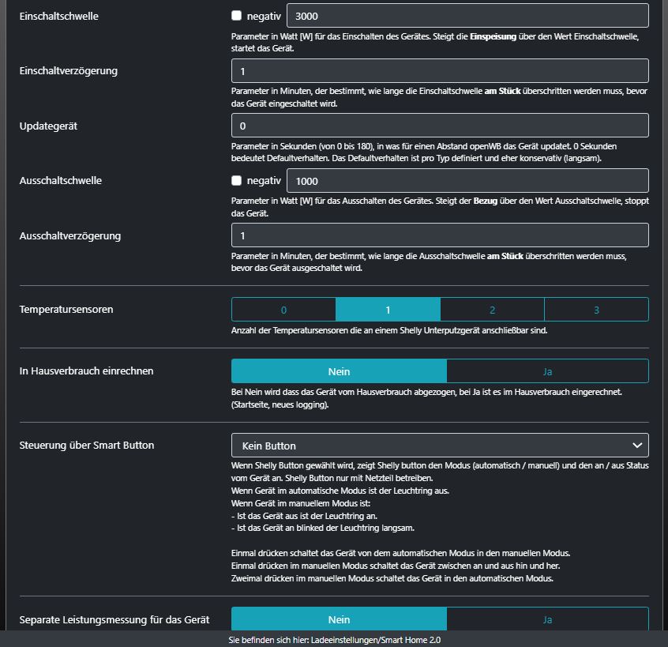Choose Nein for Separate Leistungsmessung
Viewport: 668px width, 647px height.
coord(339,619)
